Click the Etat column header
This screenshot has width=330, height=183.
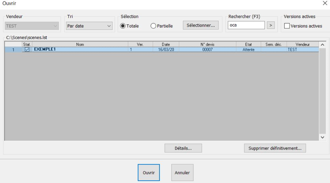coord(248,44)
